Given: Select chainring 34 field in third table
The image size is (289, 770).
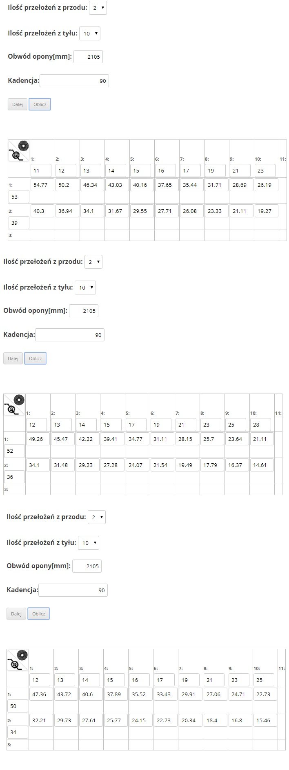Looking at the screenshot, I should point(18,732).
